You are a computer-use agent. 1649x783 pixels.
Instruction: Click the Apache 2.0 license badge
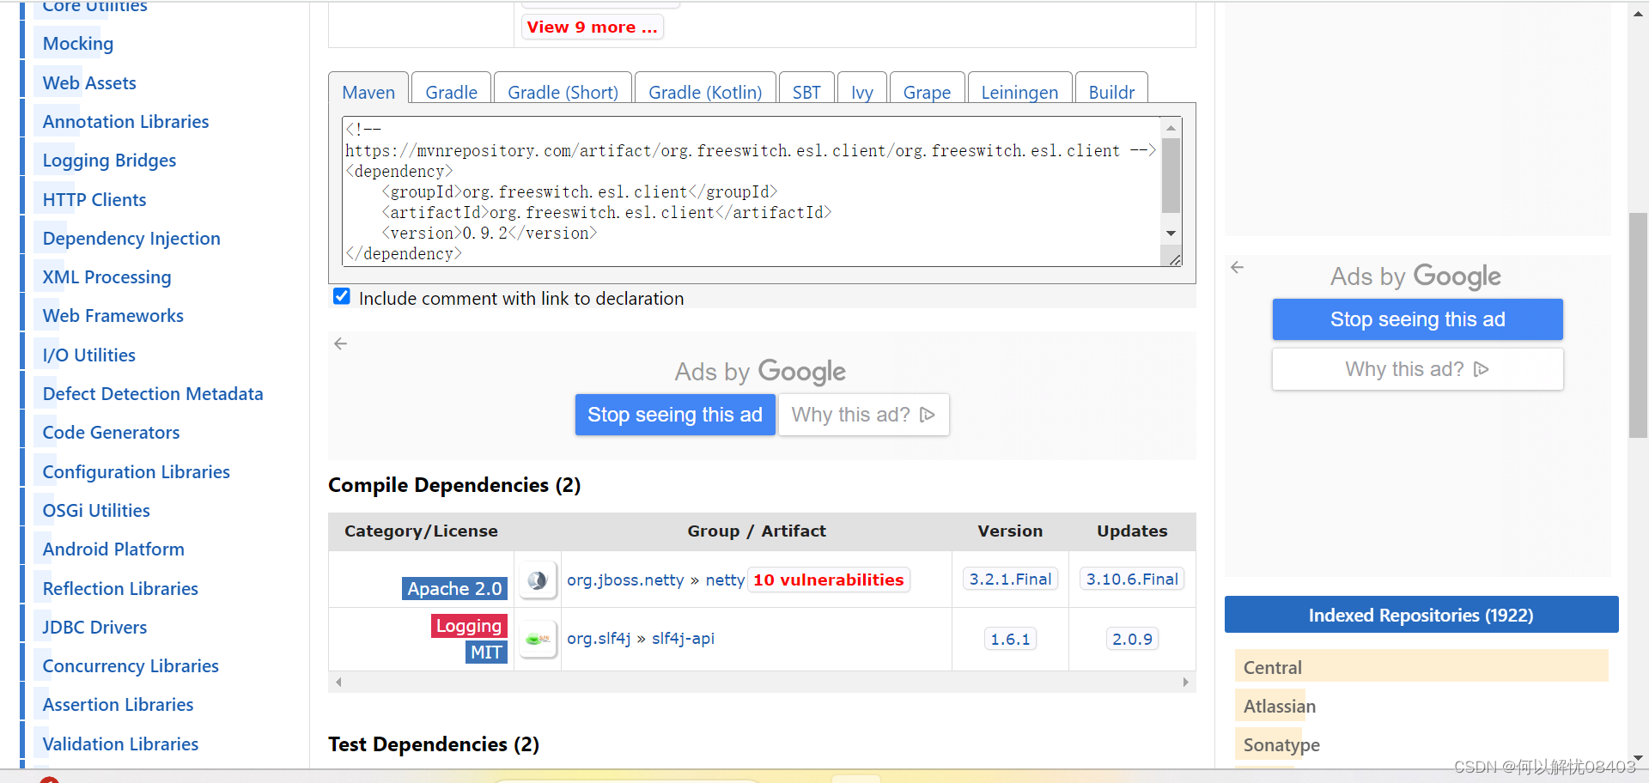(454, 588)
